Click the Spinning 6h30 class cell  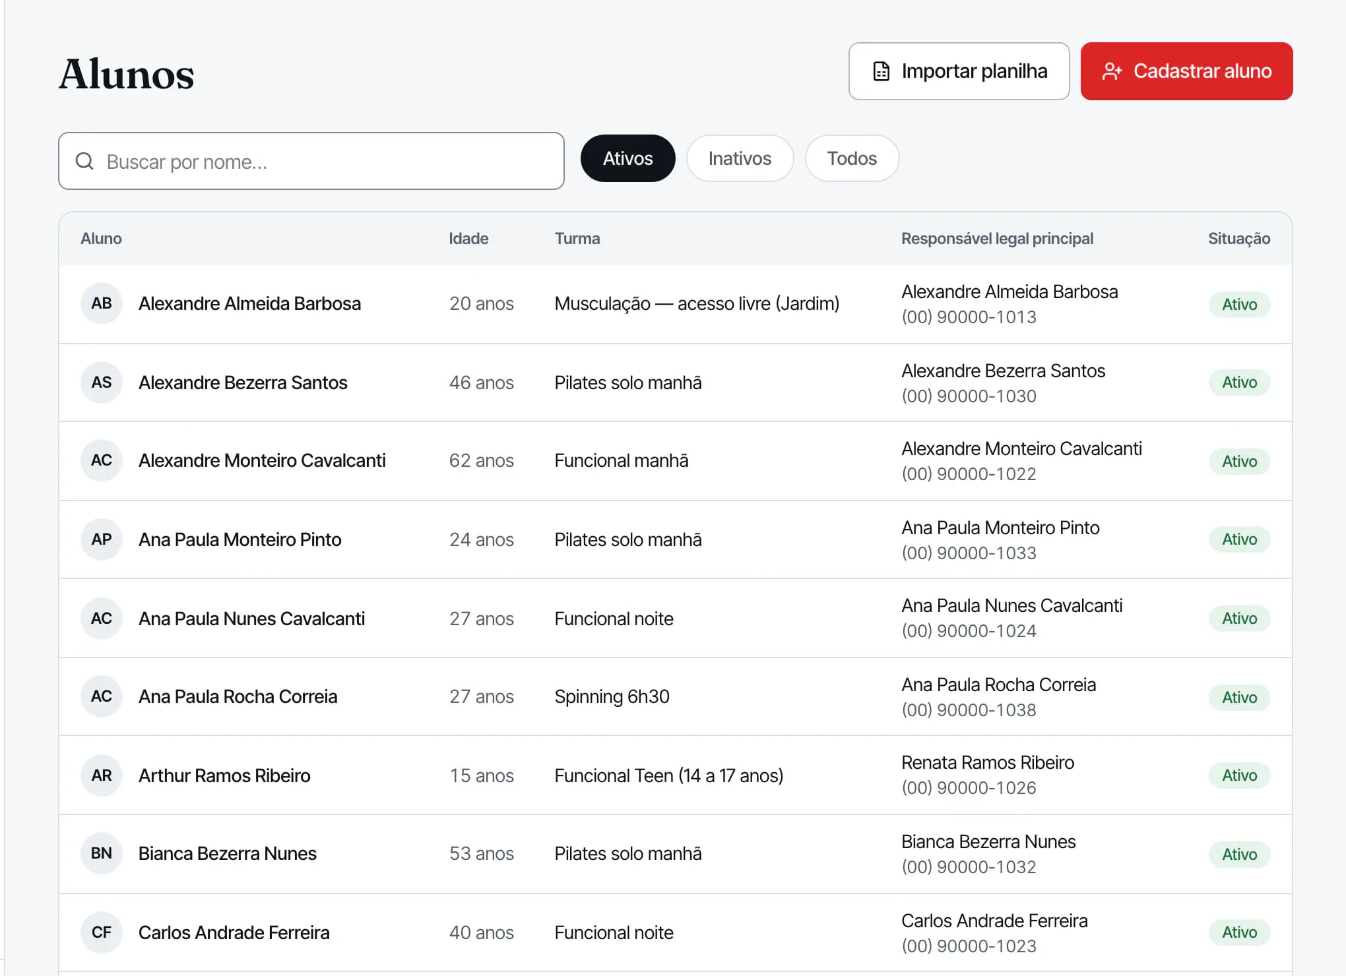point(612,696)
